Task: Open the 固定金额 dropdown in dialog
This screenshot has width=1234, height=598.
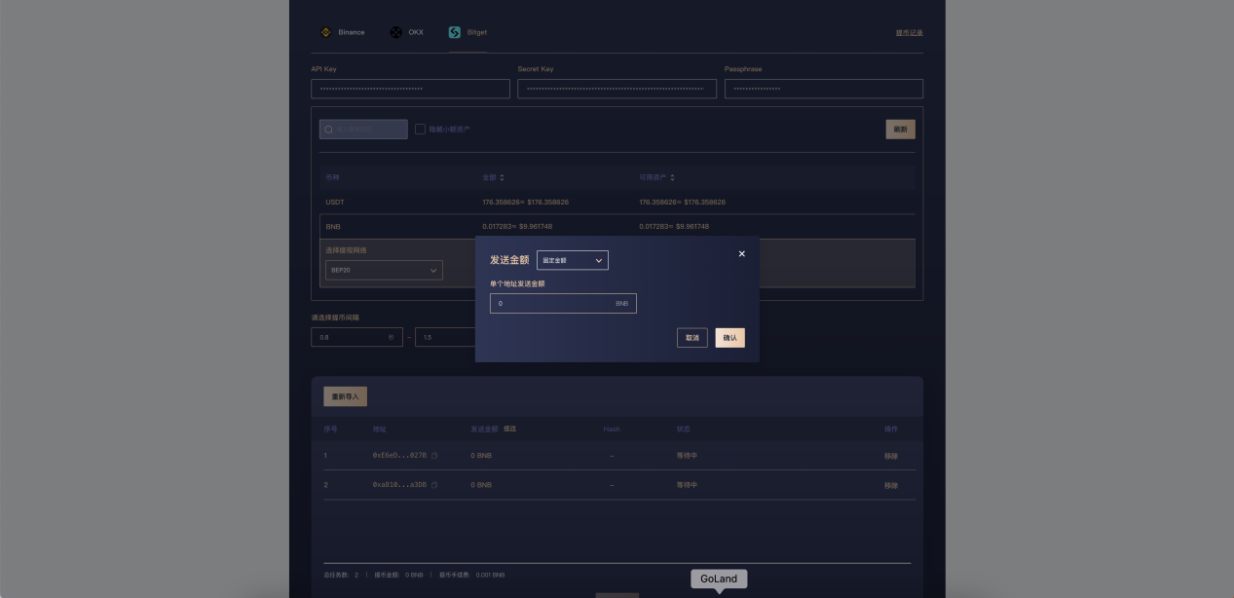Action: tap(573, 260)
